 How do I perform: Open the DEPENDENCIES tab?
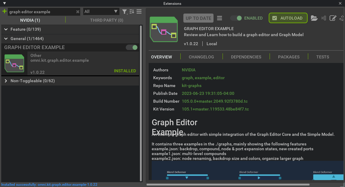pyautogui.click(x=246, y=57)
